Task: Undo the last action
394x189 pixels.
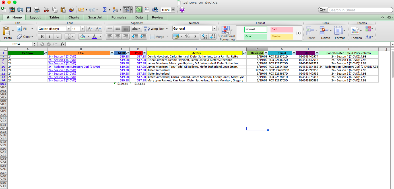Action: coord(81,10)
